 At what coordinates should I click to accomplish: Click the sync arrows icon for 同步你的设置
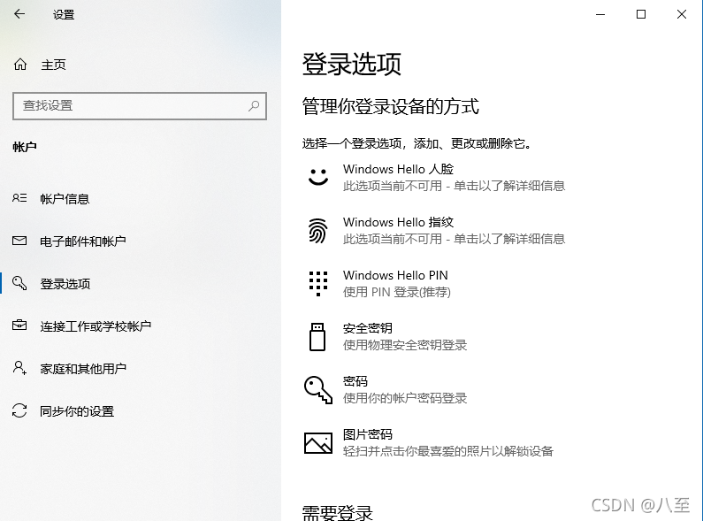(x=19, y=410)
